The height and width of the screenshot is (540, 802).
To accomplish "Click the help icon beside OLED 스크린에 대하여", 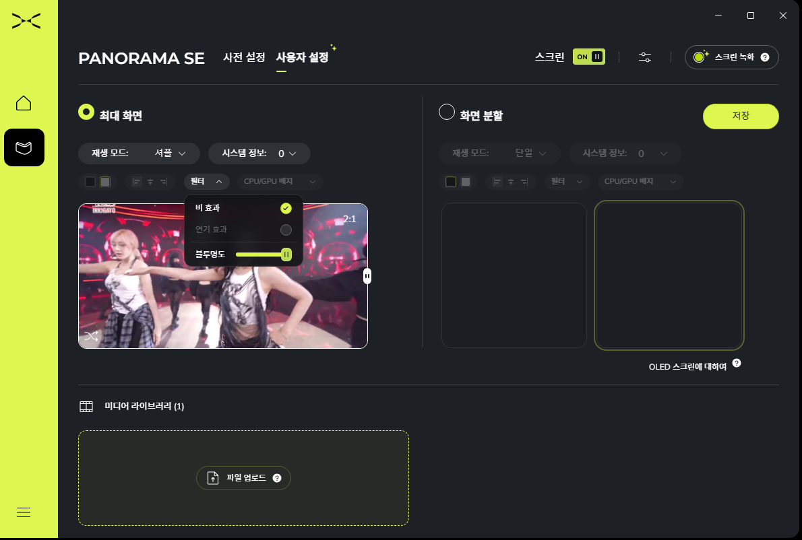I will tap(737, 363).
